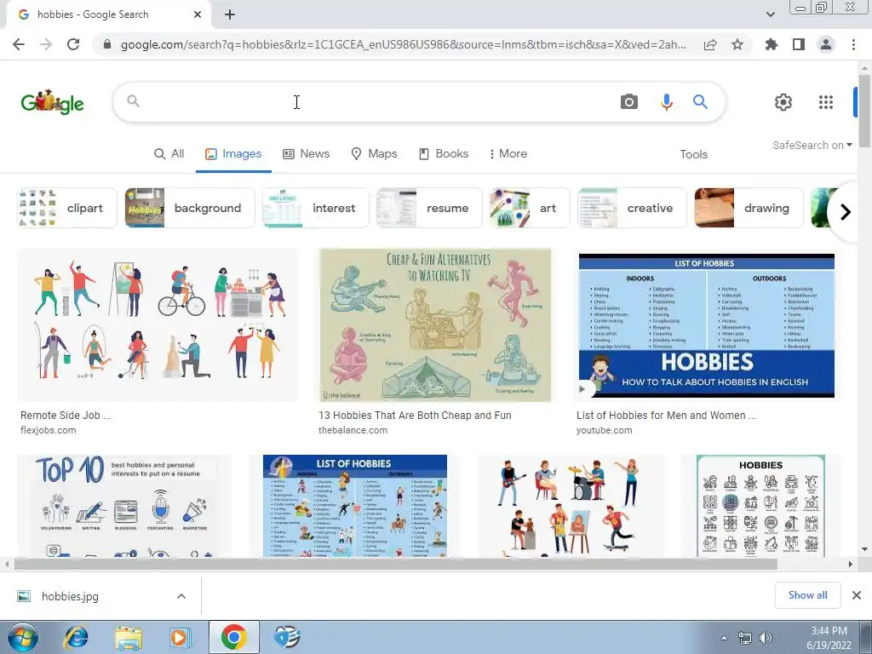872x654 pixels.
Task: Share this page via the share icon
Action: coord(710,44)
